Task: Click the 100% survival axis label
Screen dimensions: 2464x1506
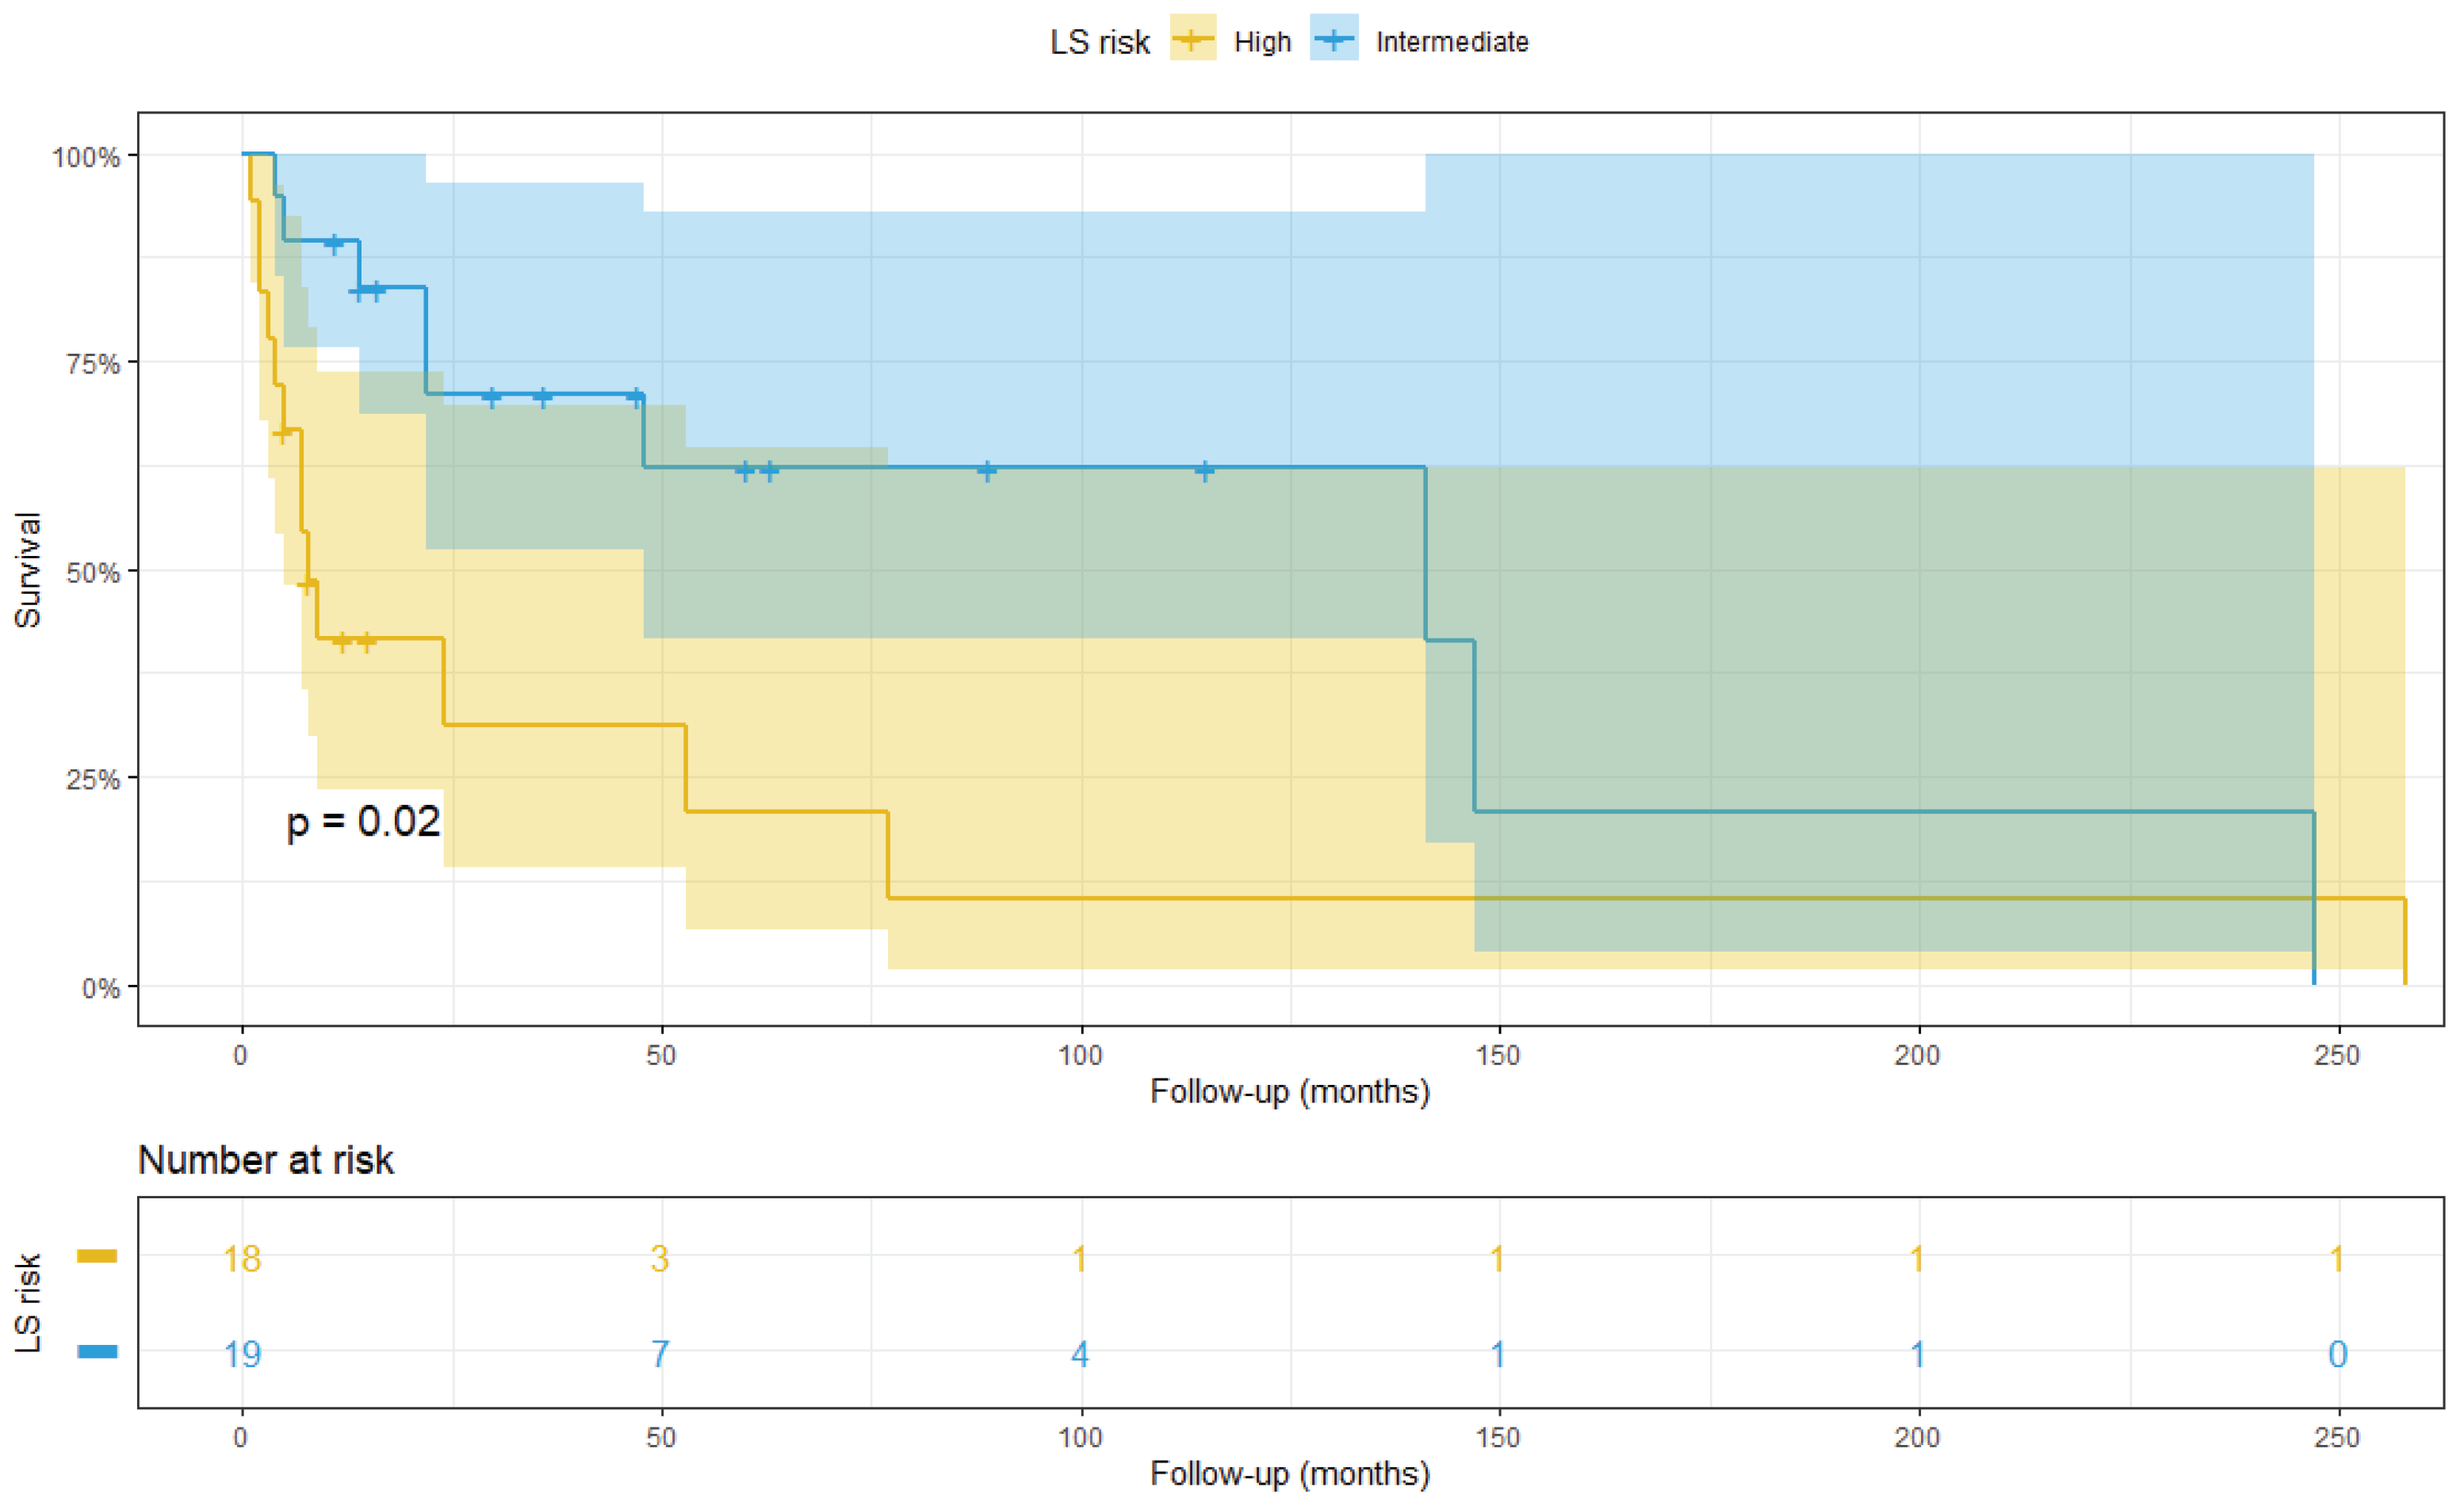Action: 86,157
